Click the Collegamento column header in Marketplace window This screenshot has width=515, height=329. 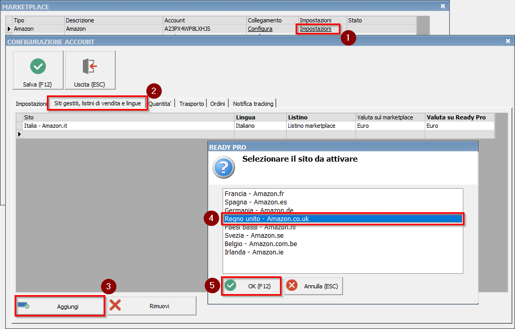point(272,20)
